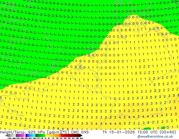Click the 24 legend scale label

pos(61,138)
